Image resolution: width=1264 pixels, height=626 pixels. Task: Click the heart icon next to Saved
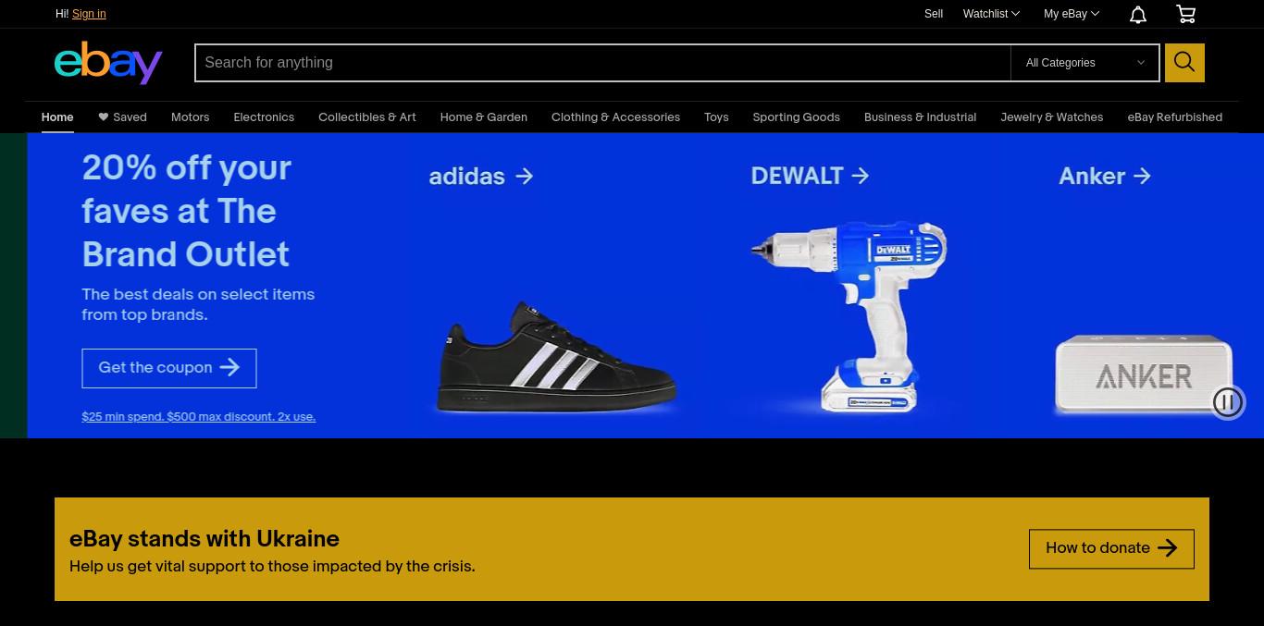click(104, 117)
